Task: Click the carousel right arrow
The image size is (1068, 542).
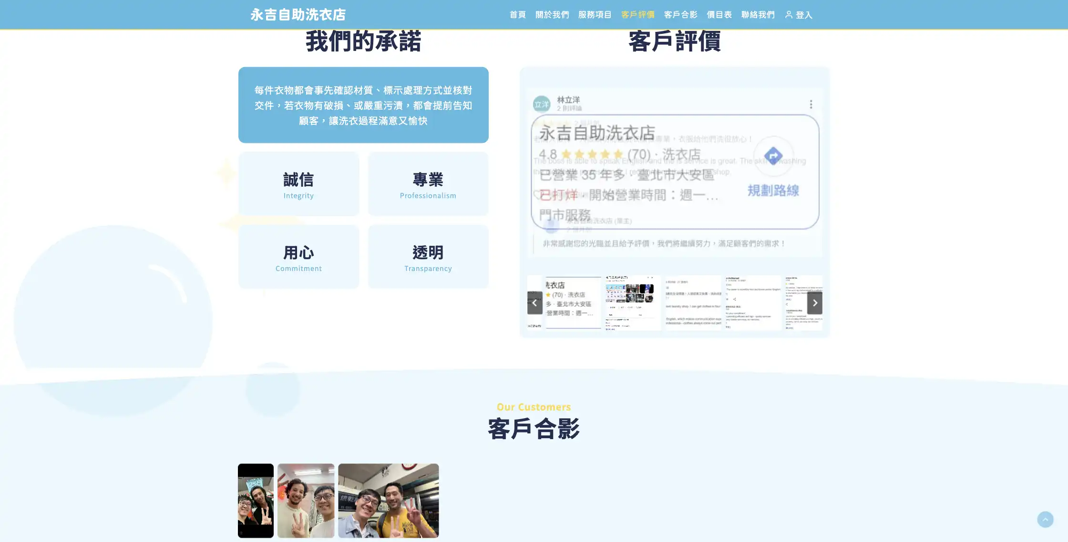Action: click(815, 303)
